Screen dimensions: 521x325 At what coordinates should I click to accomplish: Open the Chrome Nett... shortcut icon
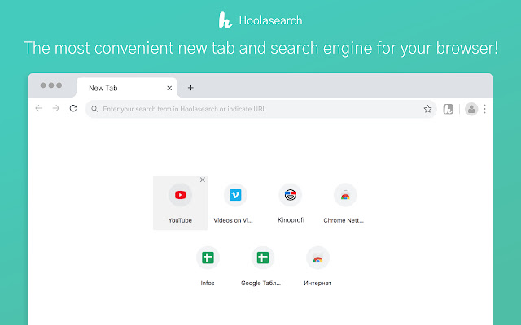(345, 195)
